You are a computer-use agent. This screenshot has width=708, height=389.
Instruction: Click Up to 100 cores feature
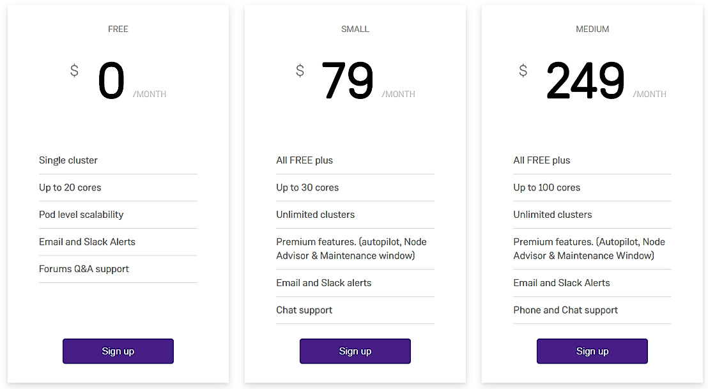547,188
